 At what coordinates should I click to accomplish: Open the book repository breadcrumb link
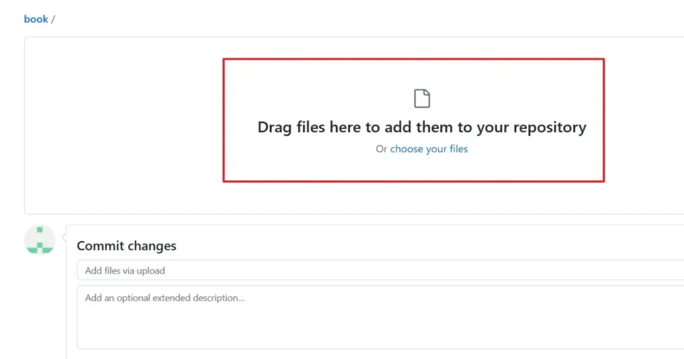pos(36,19)
